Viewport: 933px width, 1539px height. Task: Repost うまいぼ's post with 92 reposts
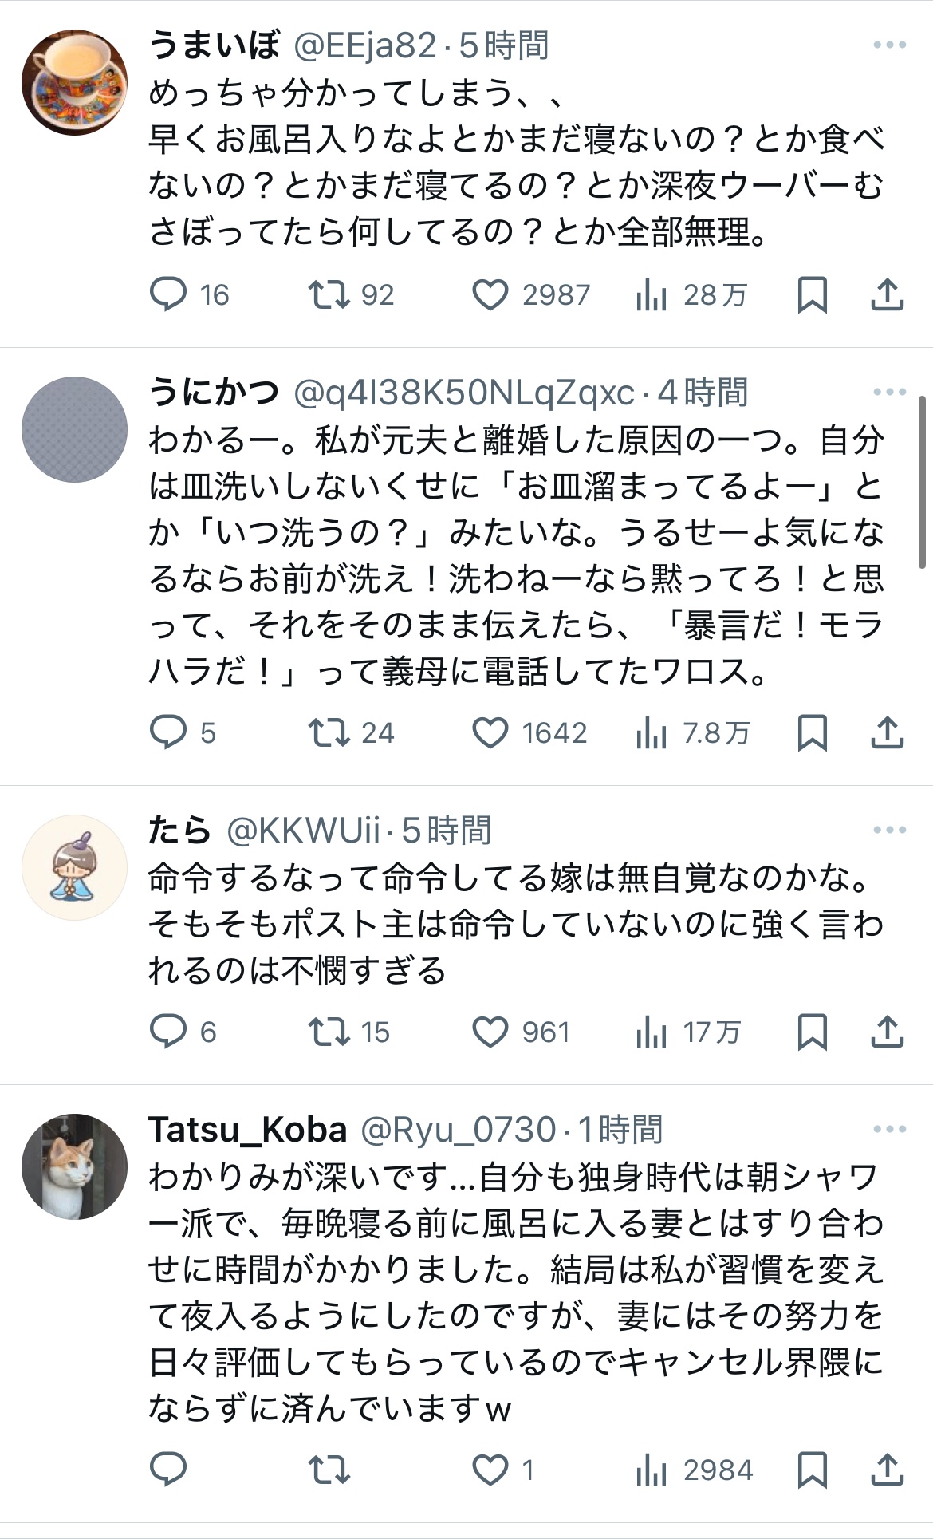(329, 295)
